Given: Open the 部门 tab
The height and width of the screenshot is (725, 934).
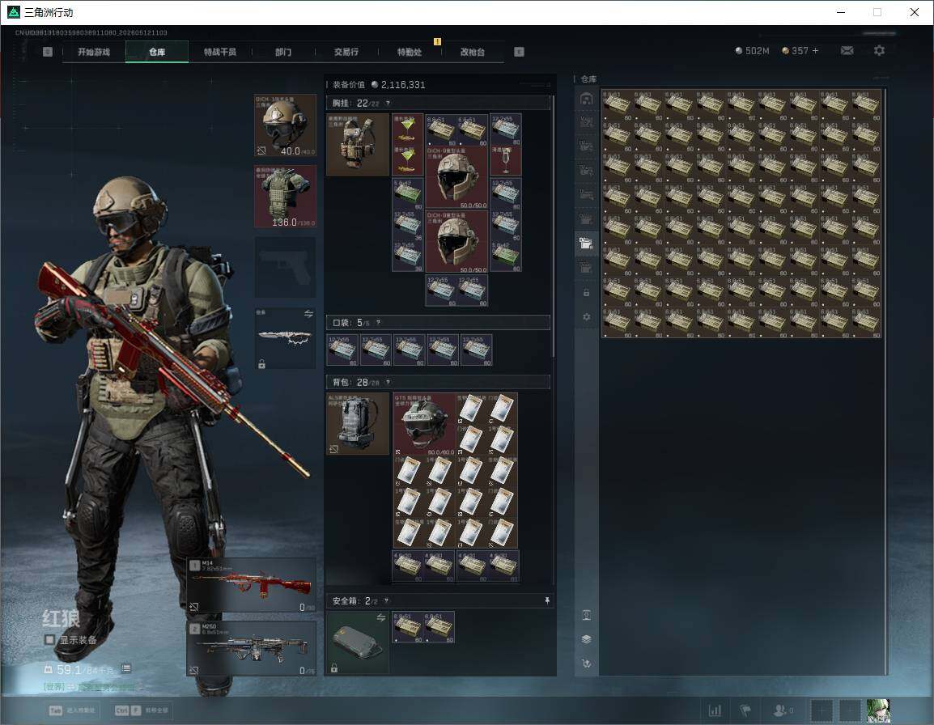Looking at the screenshot, I should (283, 52).
